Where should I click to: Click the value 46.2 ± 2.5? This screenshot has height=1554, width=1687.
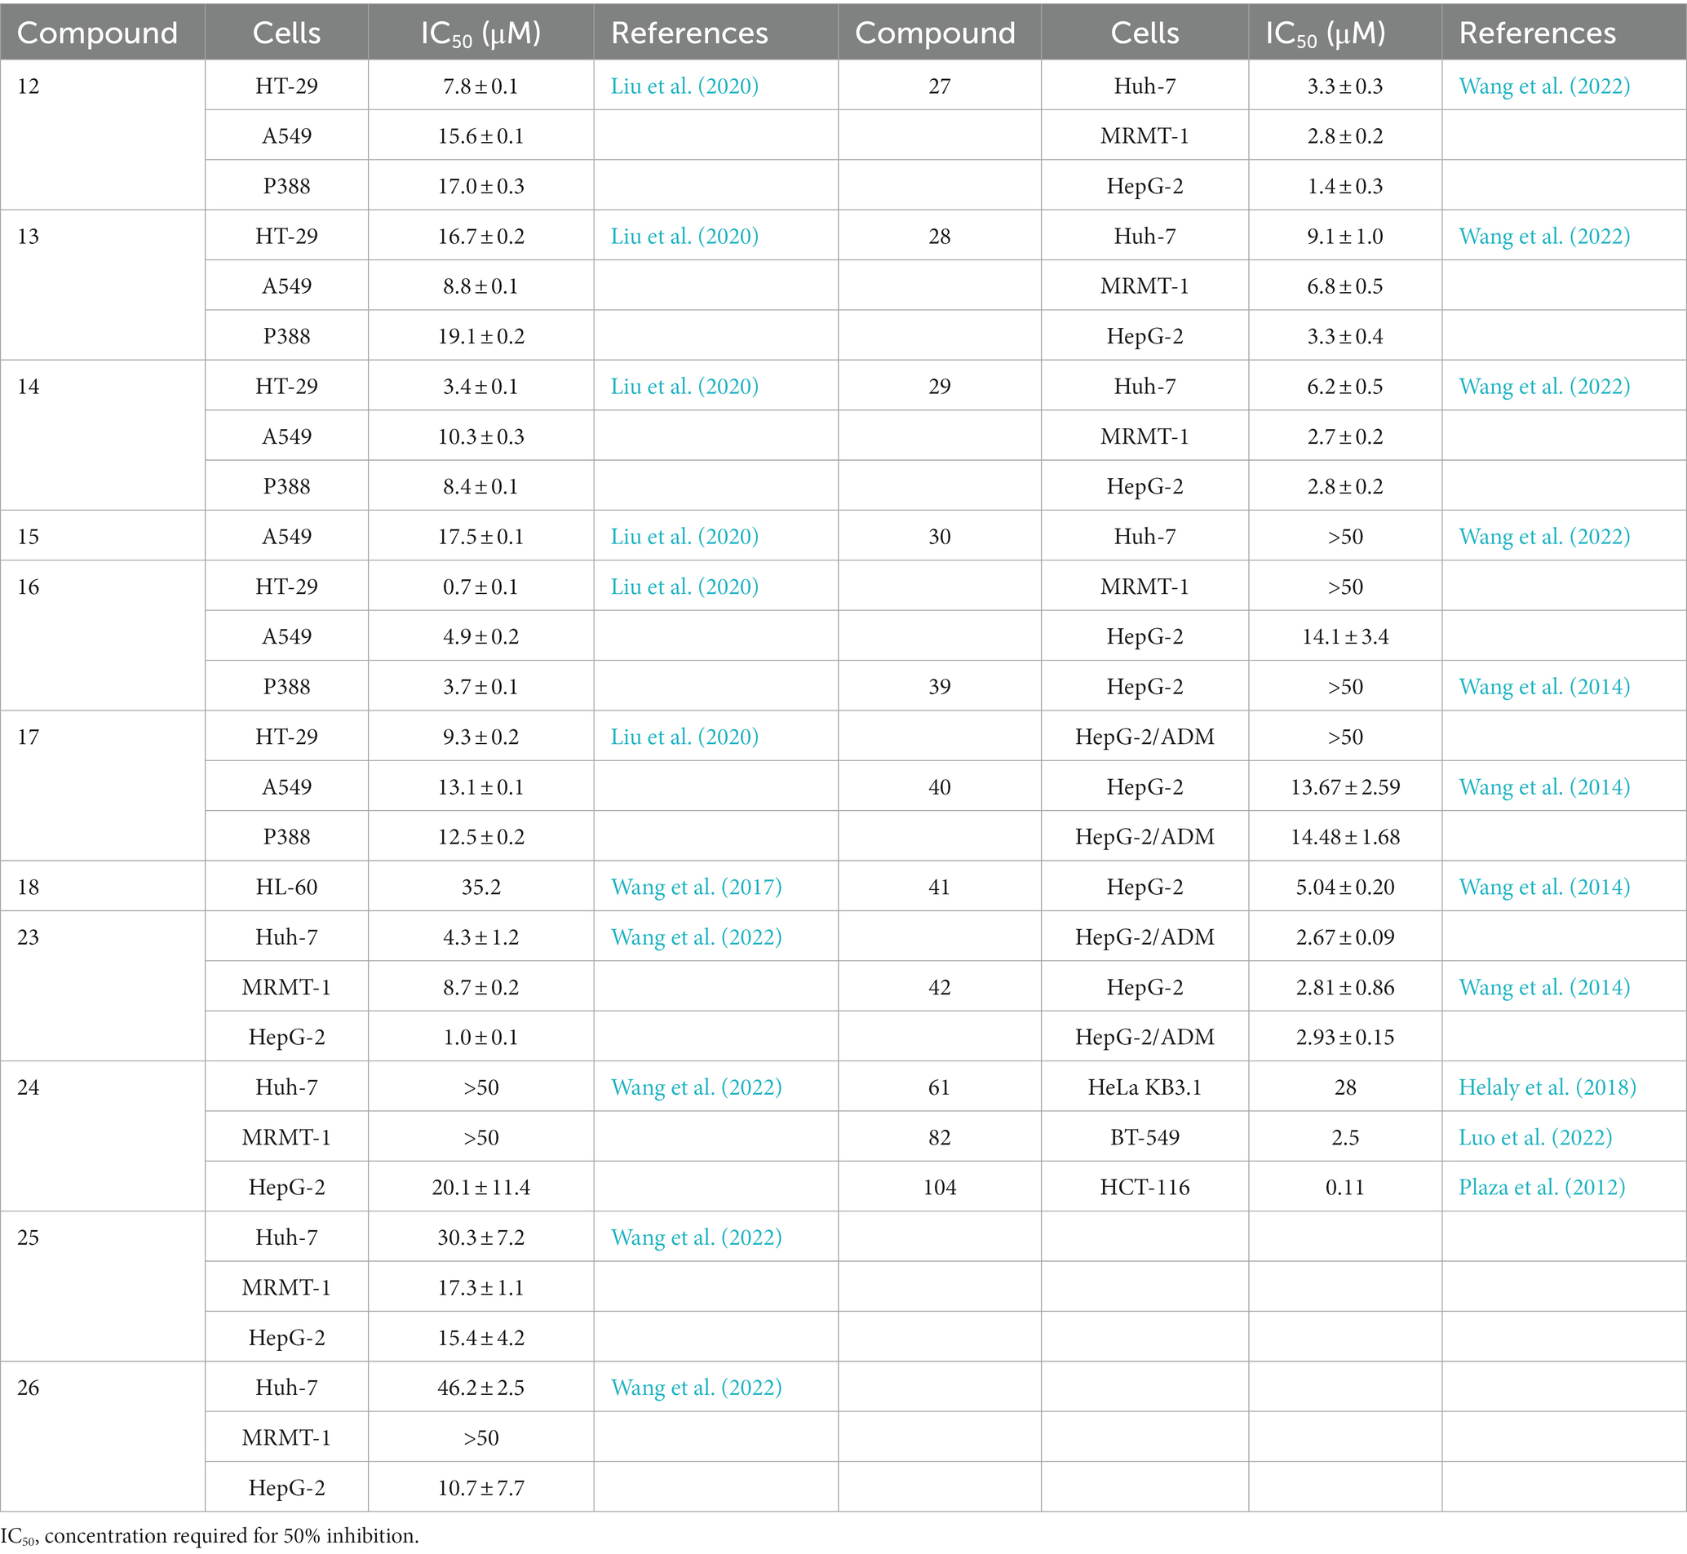[x=481, y=1388]
